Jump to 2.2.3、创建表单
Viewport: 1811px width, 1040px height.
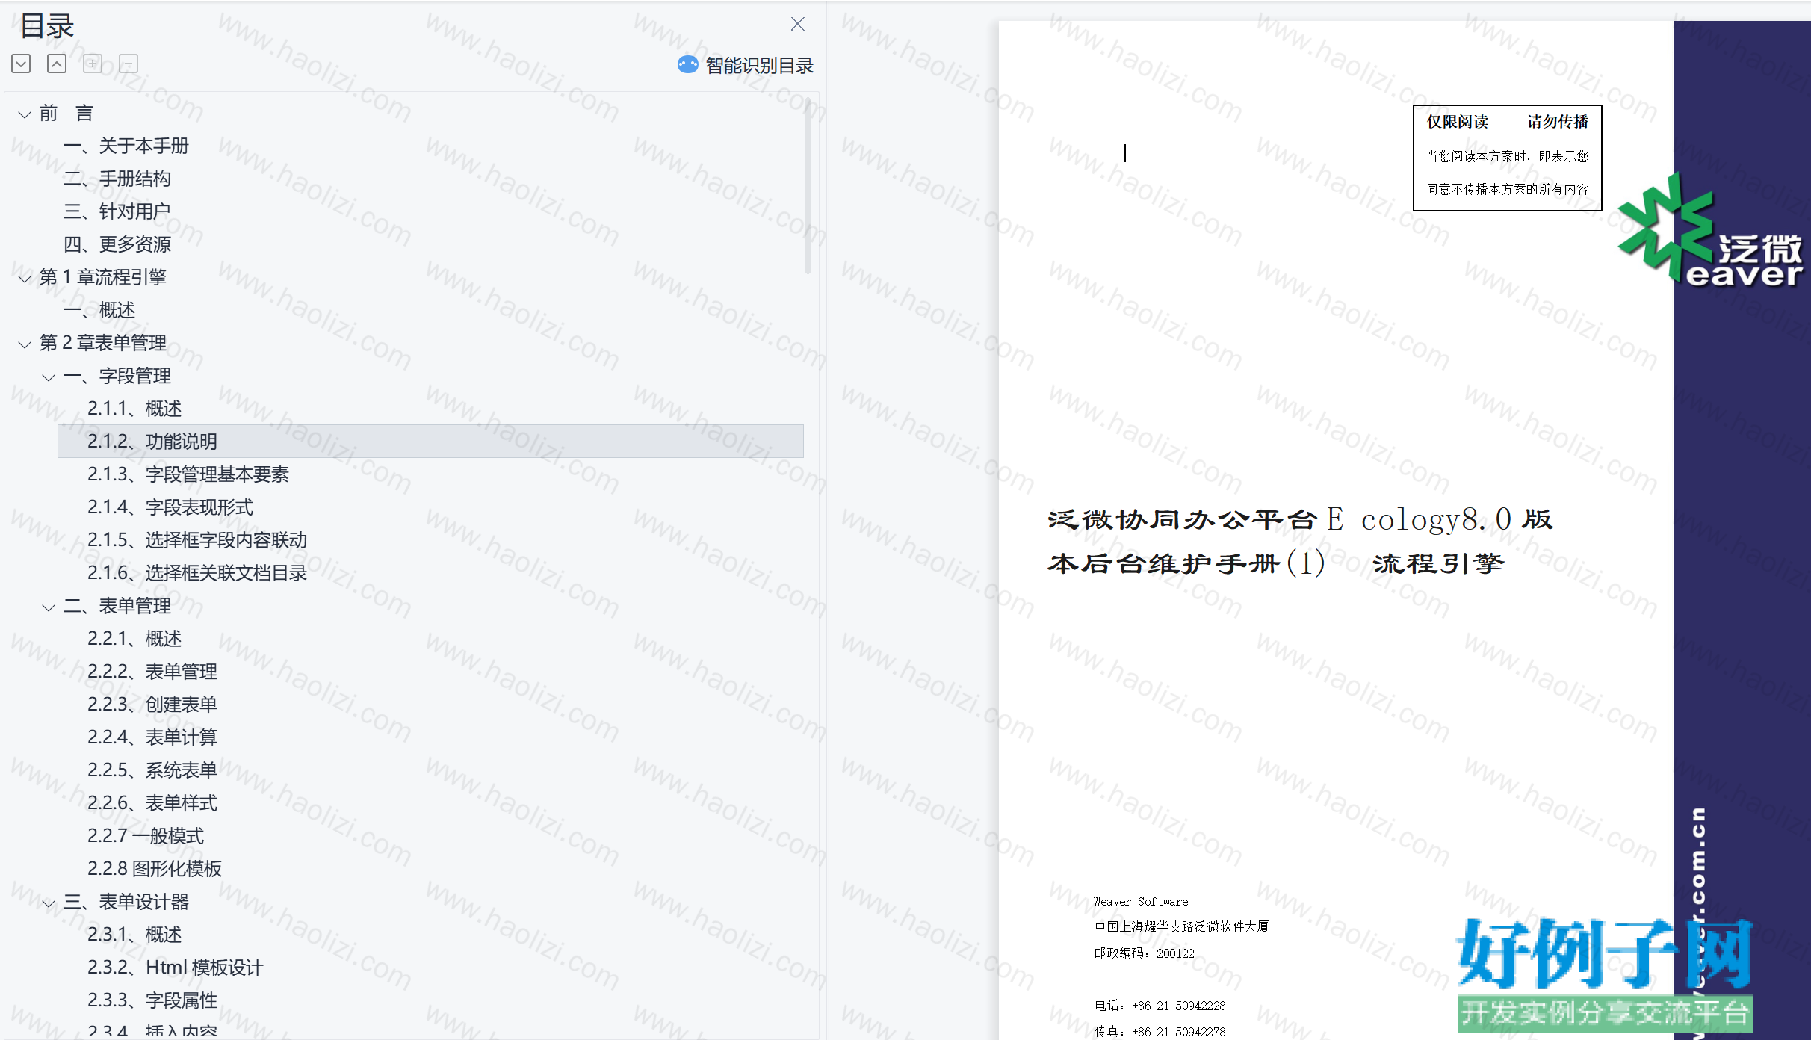click(x=152, y=705)
